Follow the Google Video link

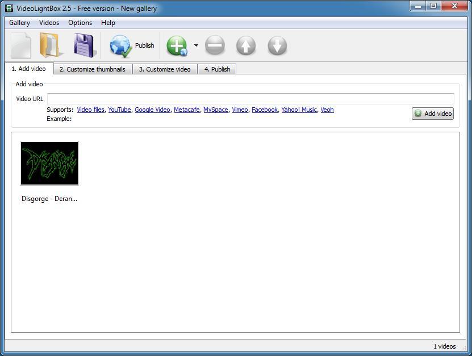point(152,110)
